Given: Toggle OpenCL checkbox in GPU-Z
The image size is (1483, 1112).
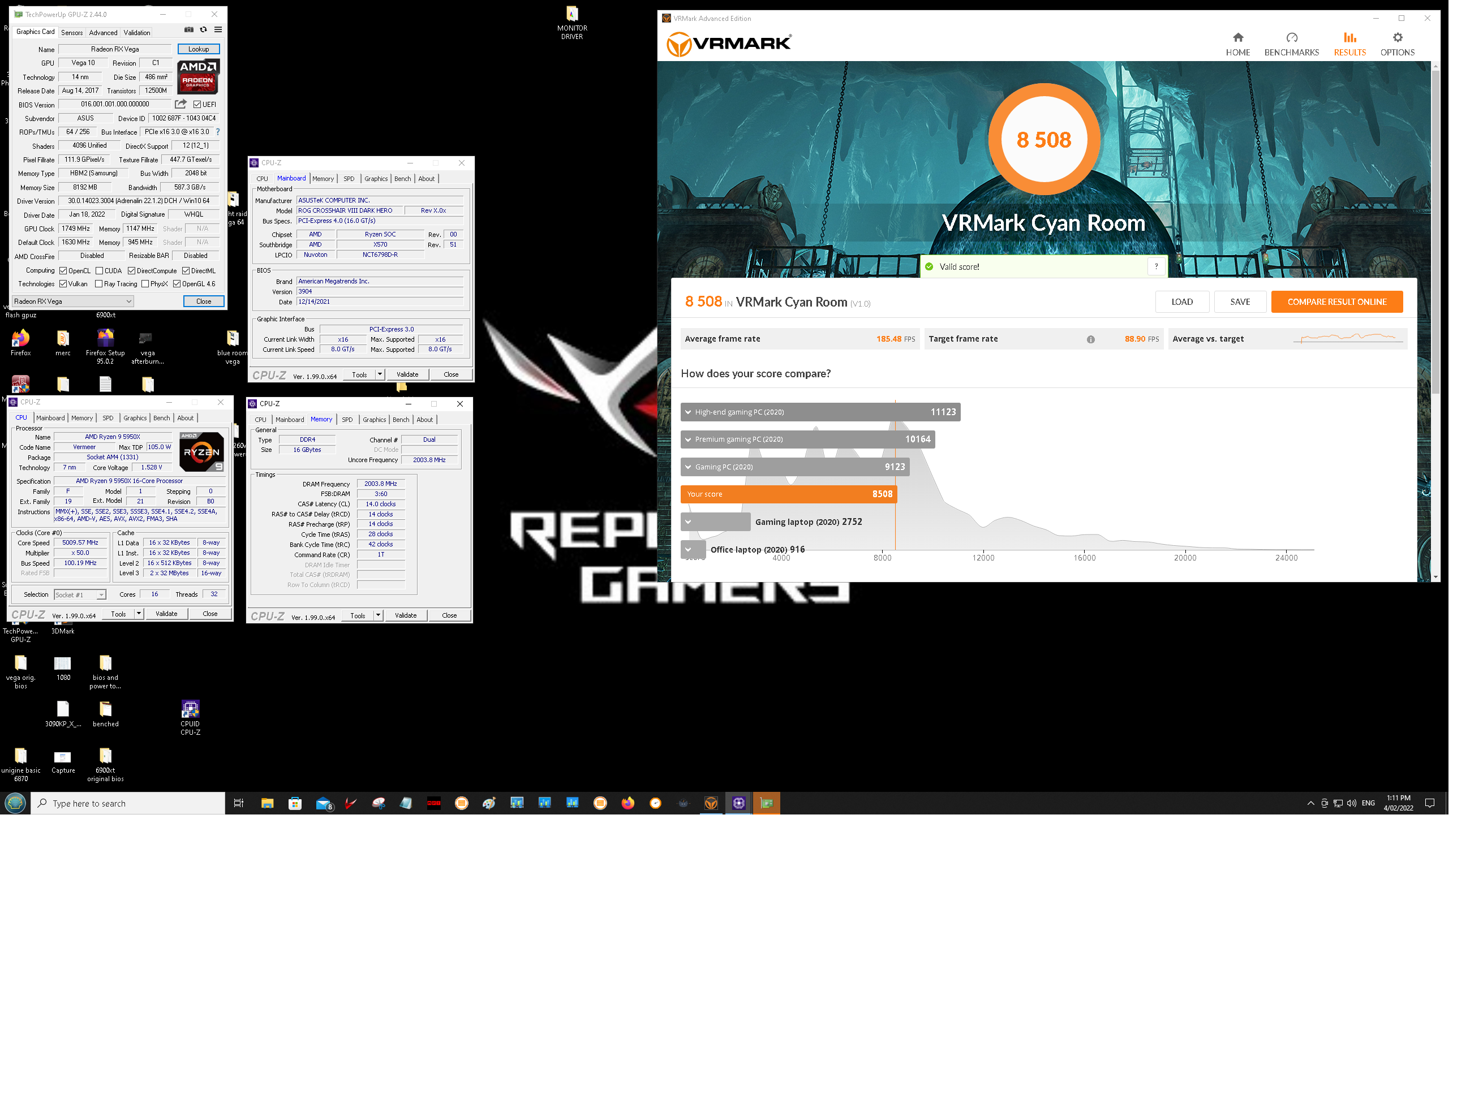Looking at the screenshot, I should point(63,271).
